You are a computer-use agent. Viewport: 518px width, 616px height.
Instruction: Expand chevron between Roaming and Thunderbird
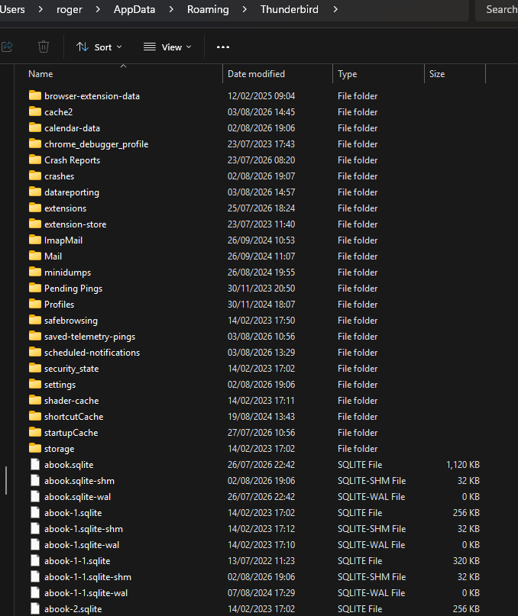click(x=244, y=9)
